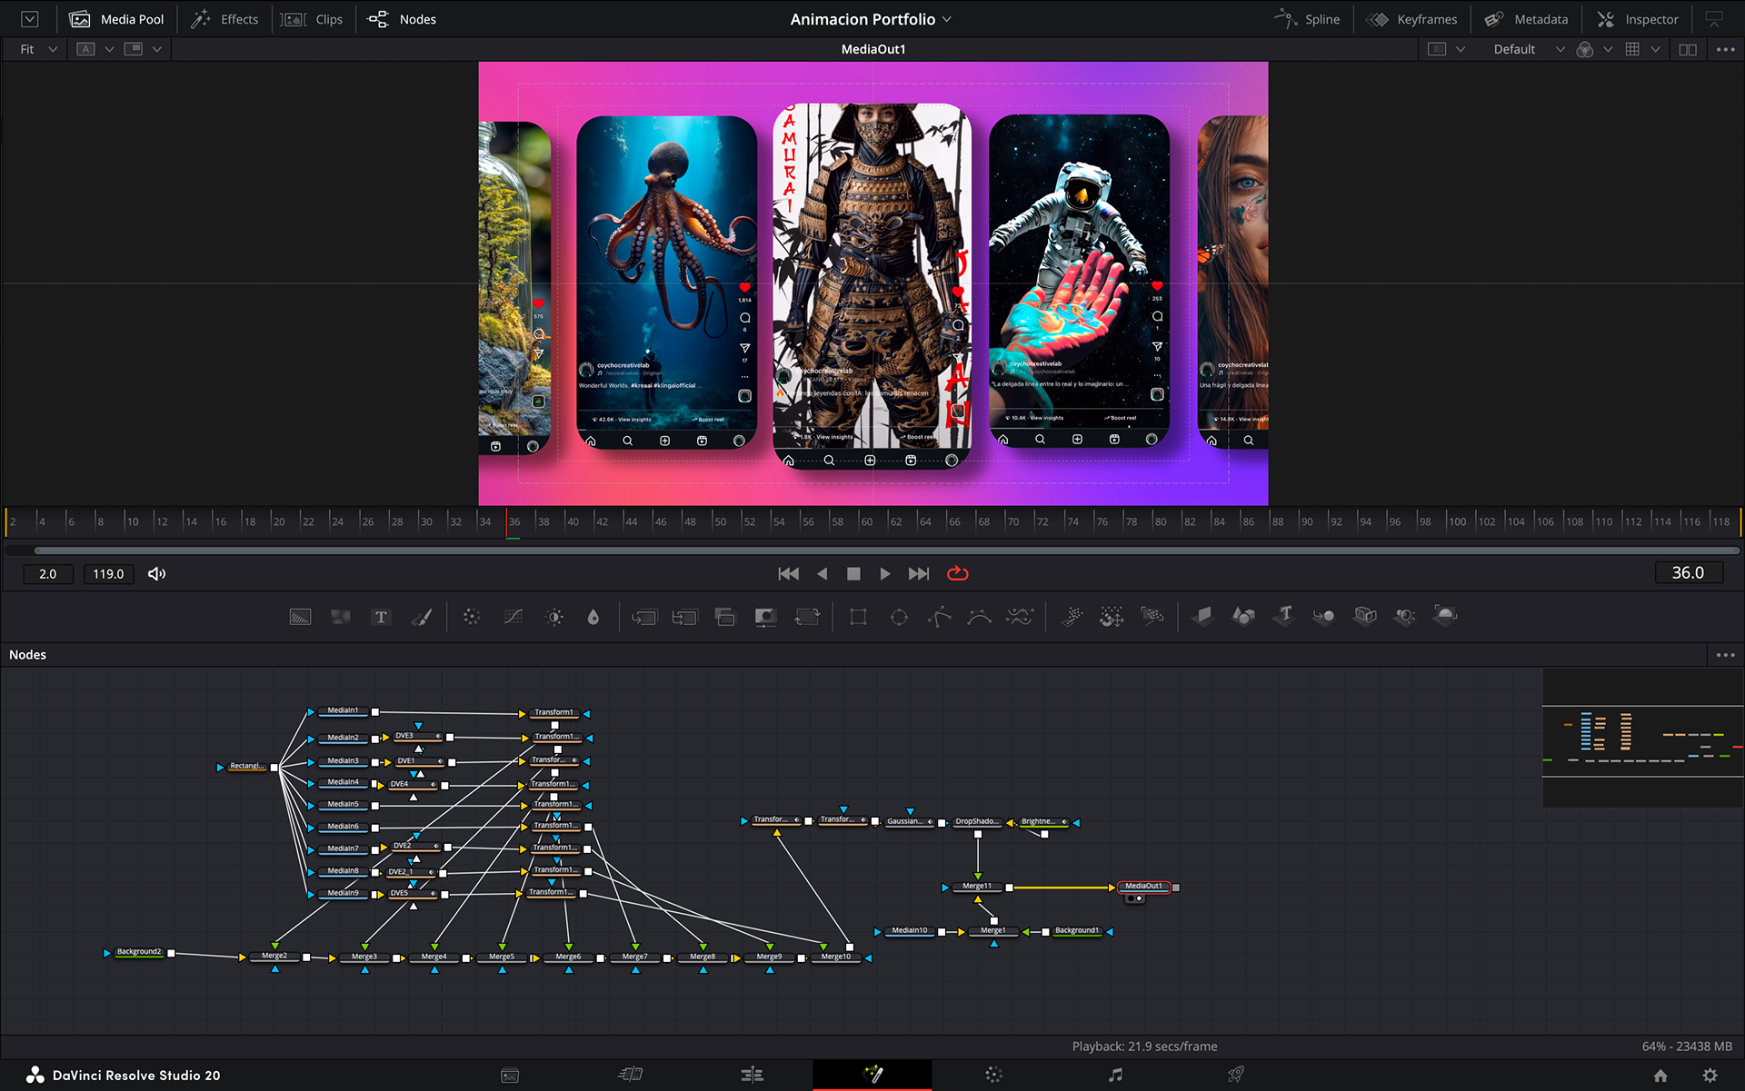This screenshot has height=1091, width=1745.
Task: Open the Inspector panel
Action: (x=1638, y=19)
